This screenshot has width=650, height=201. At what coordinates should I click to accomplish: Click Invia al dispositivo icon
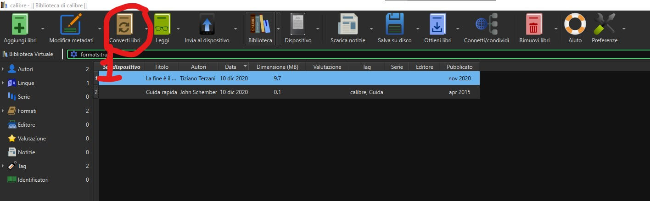pos(207,24)
